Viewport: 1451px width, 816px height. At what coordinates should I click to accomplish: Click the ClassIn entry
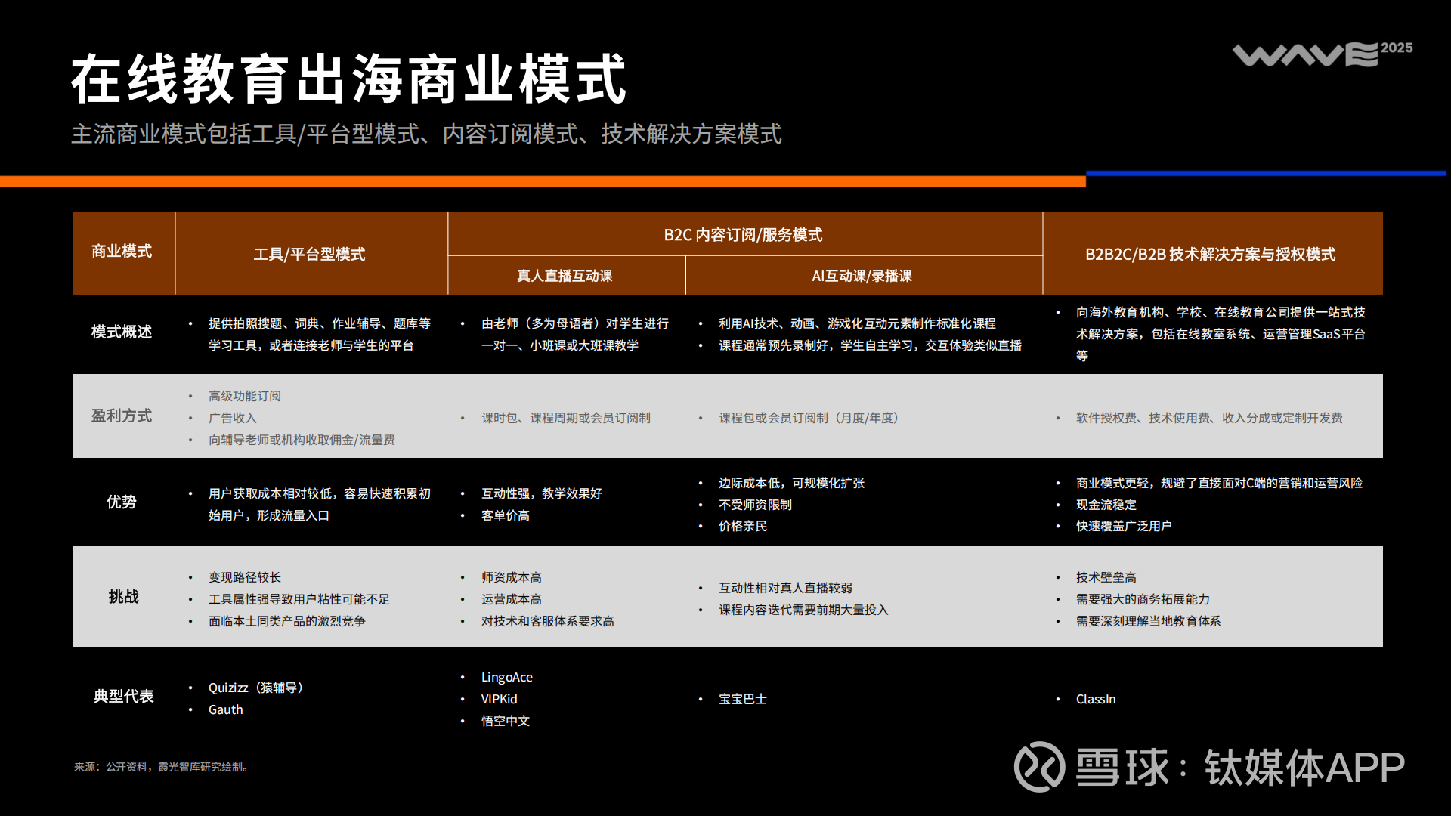coord(1095,699)
